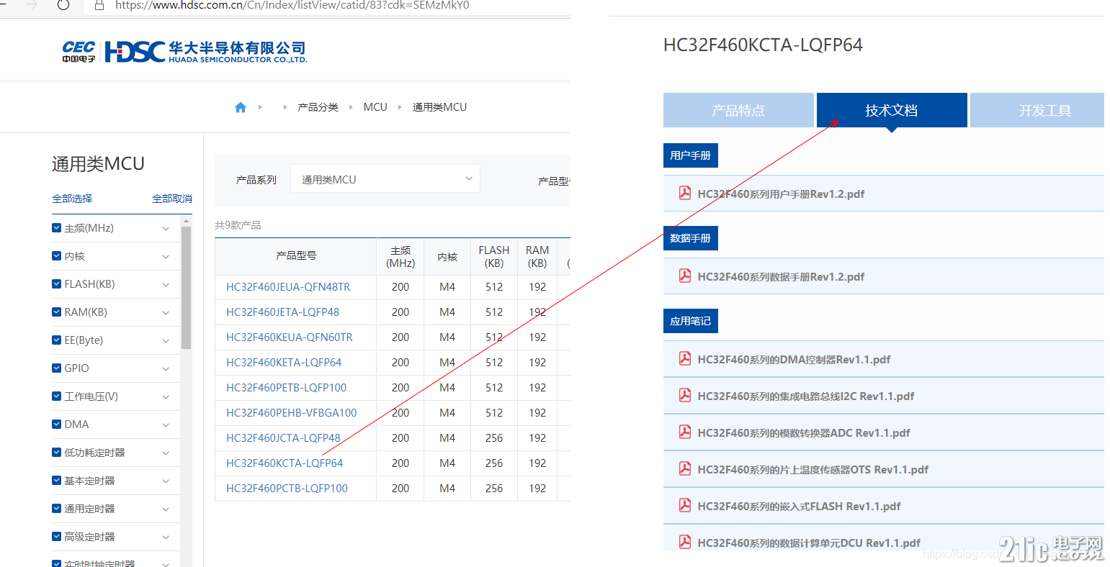The image size is (1110, 567).
Task: Click PDF icon for ADC application note
Action: [x=685, y=432]
